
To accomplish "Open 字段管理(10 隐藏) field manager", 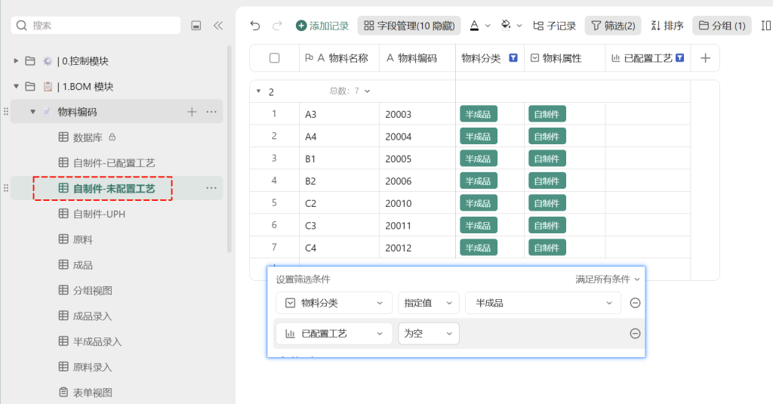I will [409, 26].
